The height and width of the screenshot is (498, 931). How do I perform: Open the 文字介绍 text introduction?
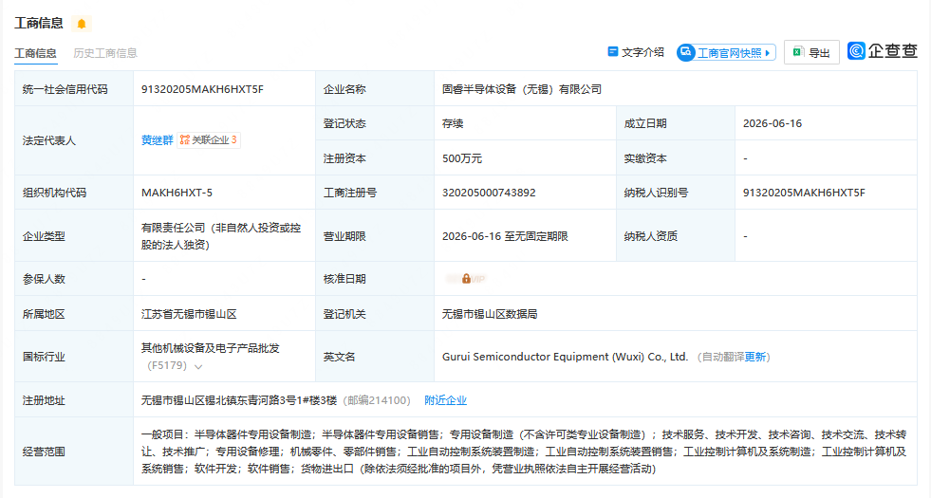click(636, 52)
